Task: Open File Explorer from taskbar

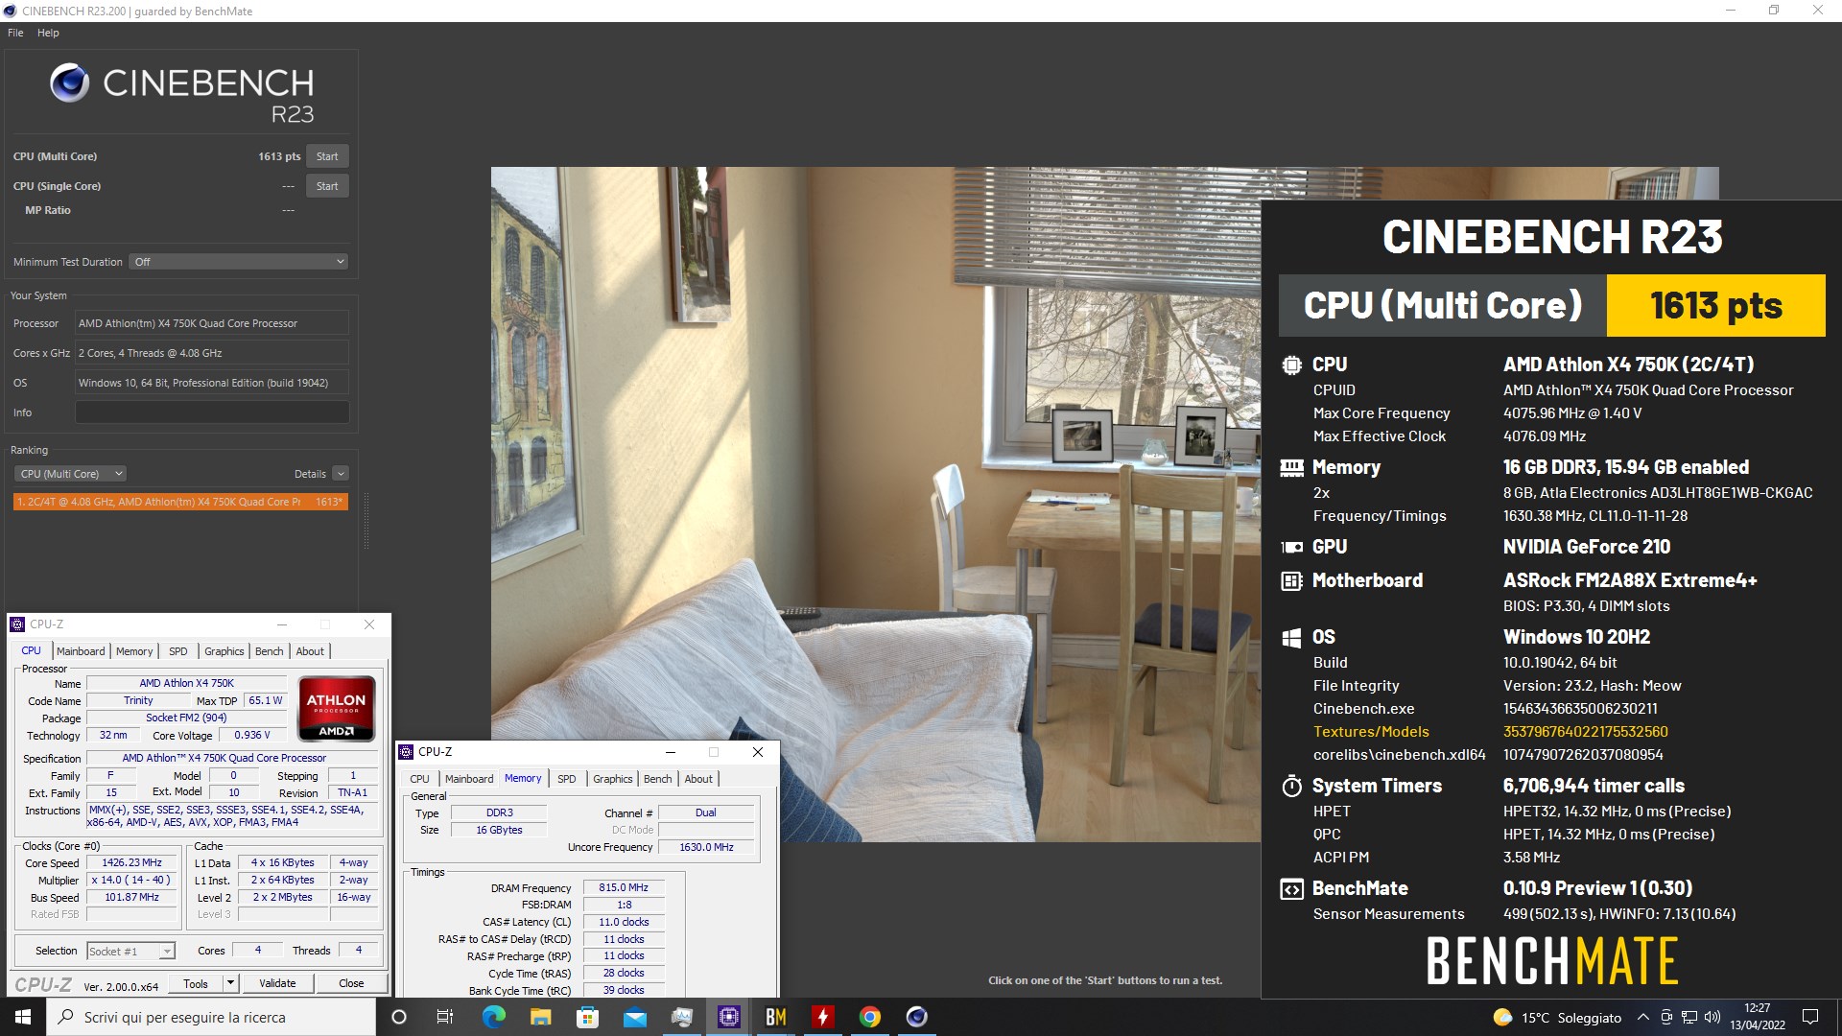Action: coord(540,1017)
